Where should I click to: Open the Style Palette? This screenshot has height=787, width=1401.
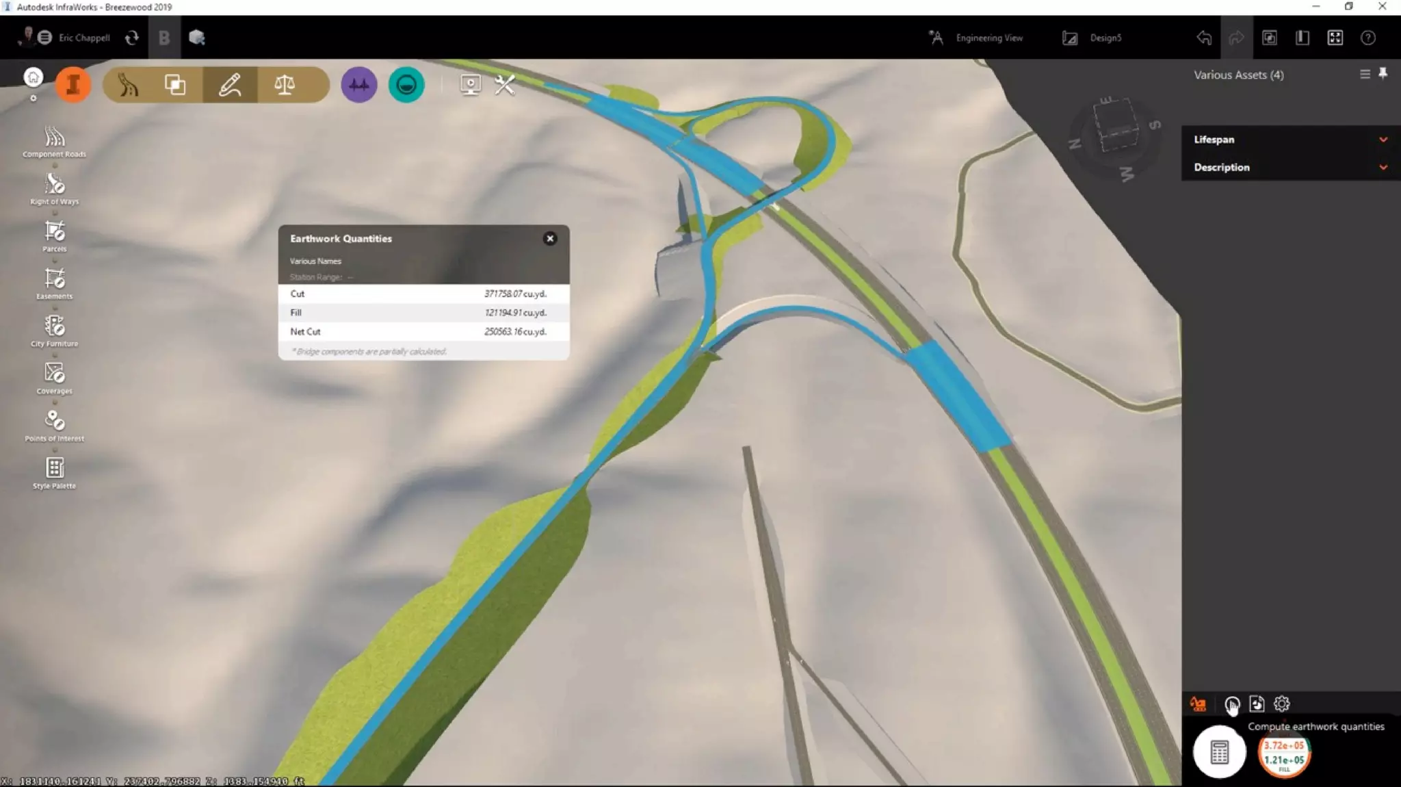(54, 469)
